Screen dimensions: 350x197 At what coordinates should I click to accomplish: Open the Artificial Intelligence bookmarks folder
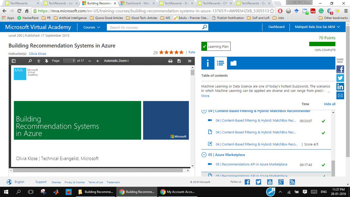(x=70, y=18)
